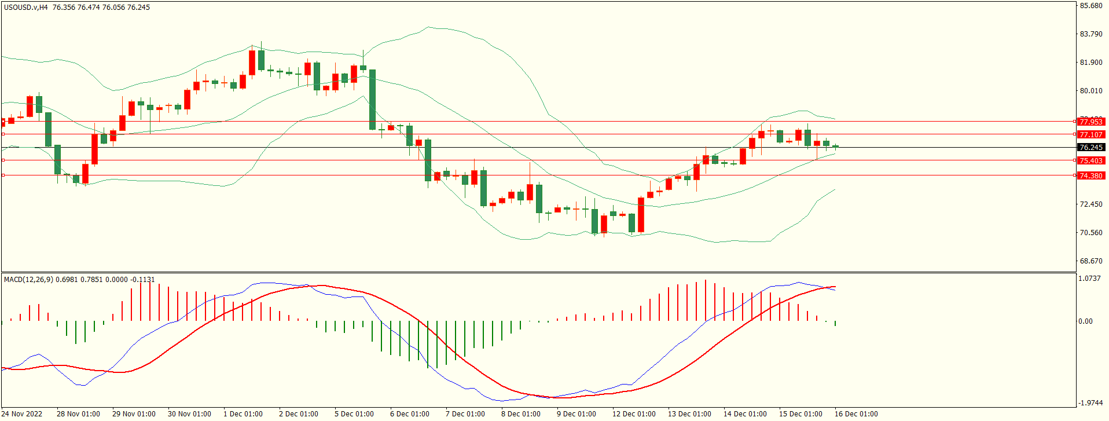The image size is (1109, 421).
Task: Click the red 77.953 price level tag
Action: pyautogui.click(x=1091, y=122)
